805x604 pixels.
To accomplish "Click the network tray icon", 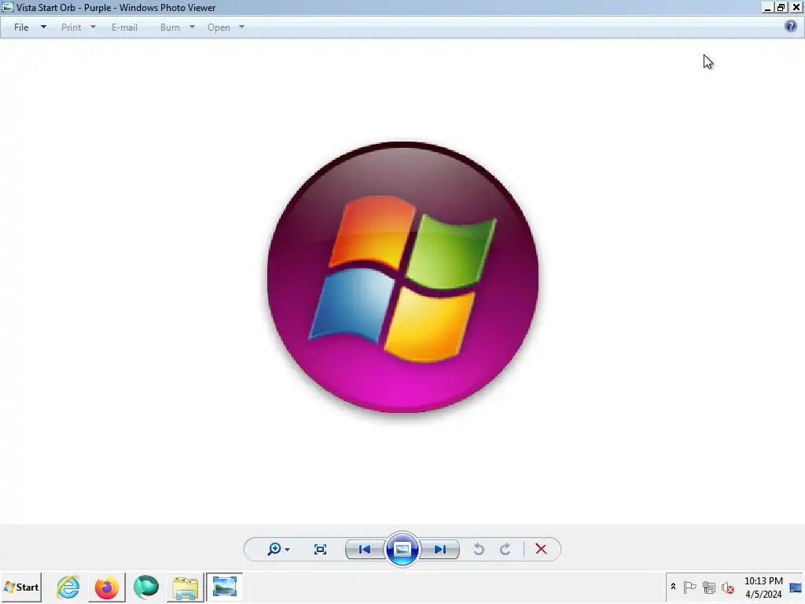I will [709, 587].
